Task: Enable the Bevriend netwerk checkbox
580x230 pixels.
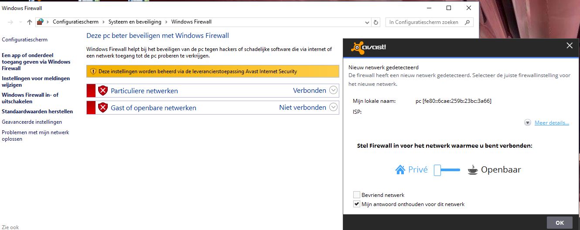Action: tap(357, 195)
